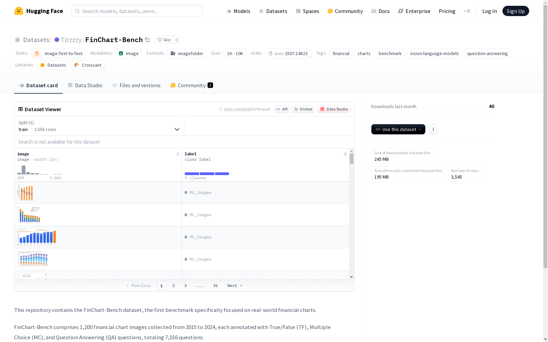The width and height of the screenshot is (548, 342).
Task: Open the API access panel
Action: [x=282, y=109]
